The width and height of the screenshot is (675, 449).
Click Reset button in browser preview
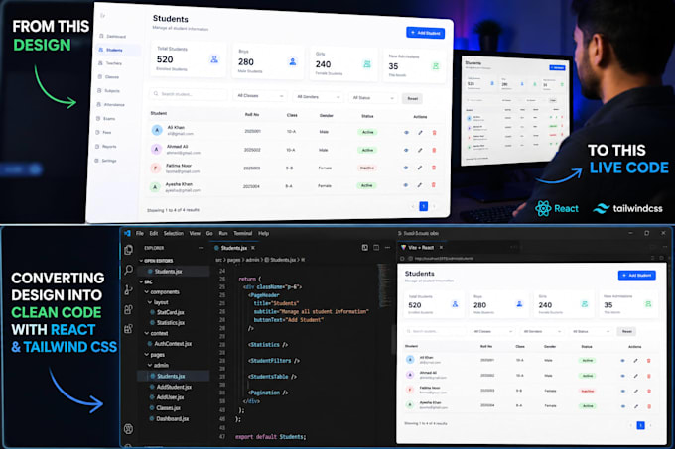pyautogui.click(x=627, y=331)
